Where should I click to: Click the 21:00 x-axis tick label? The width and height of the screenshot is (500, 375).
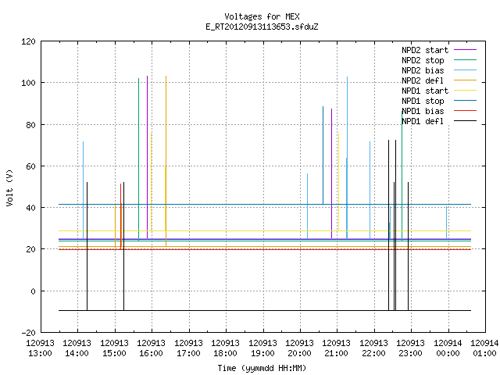pos(337,348)
